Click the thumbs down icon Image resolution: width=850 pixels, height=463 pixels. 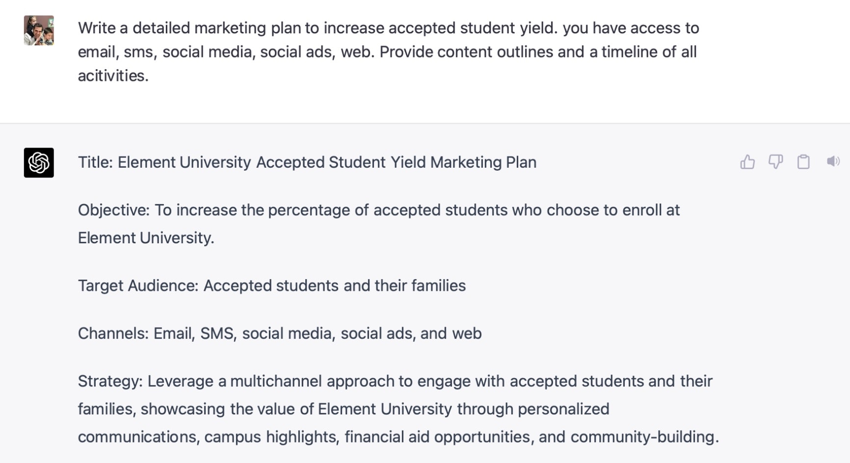point(775,162)
